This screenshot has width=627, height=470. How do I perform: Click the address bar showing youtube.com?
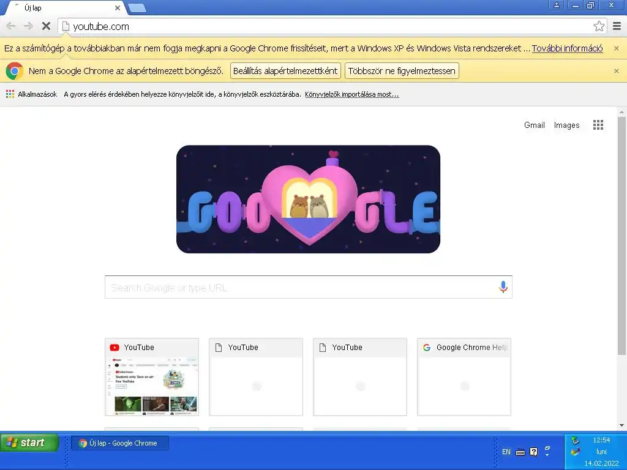click(332, 26)
